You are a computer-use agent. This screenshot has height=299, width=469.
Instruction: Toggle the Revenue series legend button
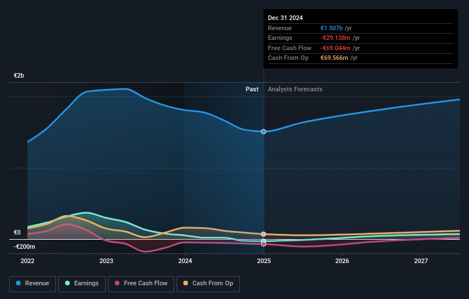(x=33, y=284)
